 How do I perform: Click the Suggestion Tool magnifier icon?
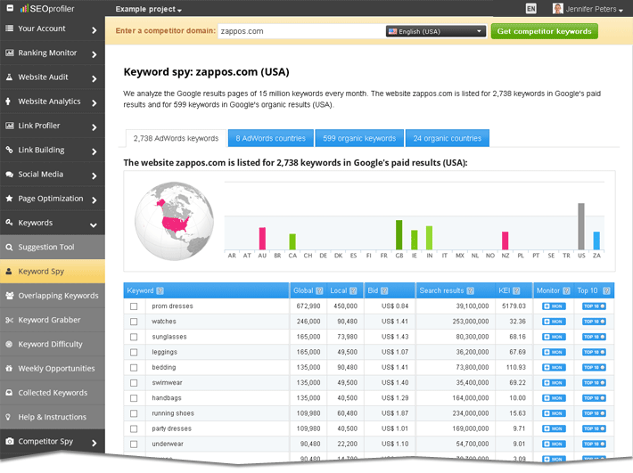pyautogui.click(x=9, y=247)
